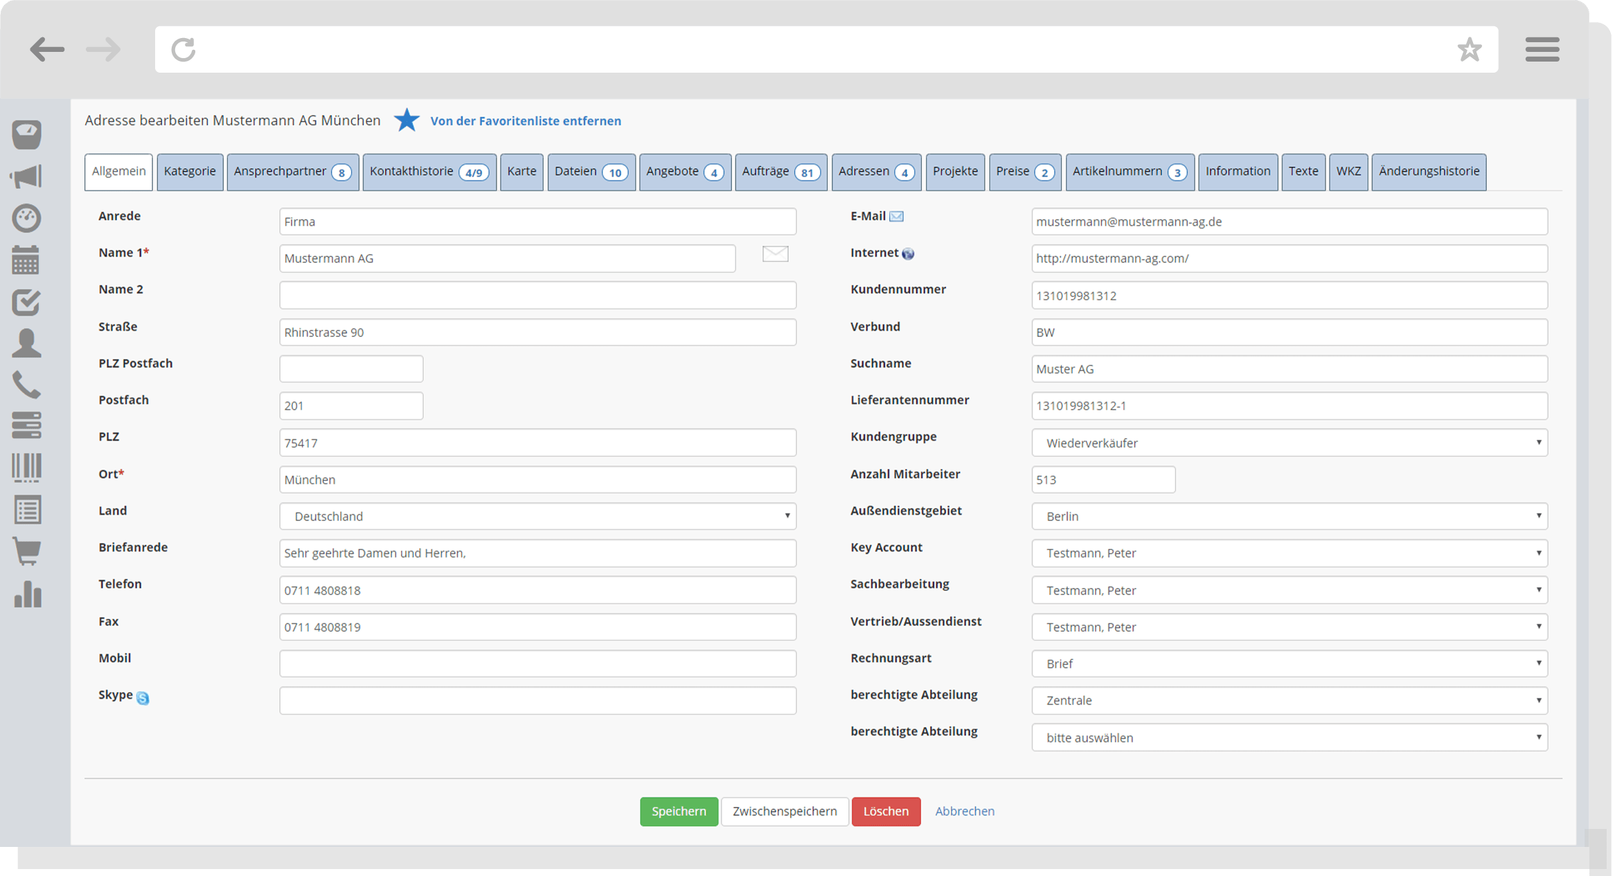The height and width of the screenshot is (876, 1615).
Task: Click the barcode sidebar icon
Action: pyautogui.click(x=26, y=468)
